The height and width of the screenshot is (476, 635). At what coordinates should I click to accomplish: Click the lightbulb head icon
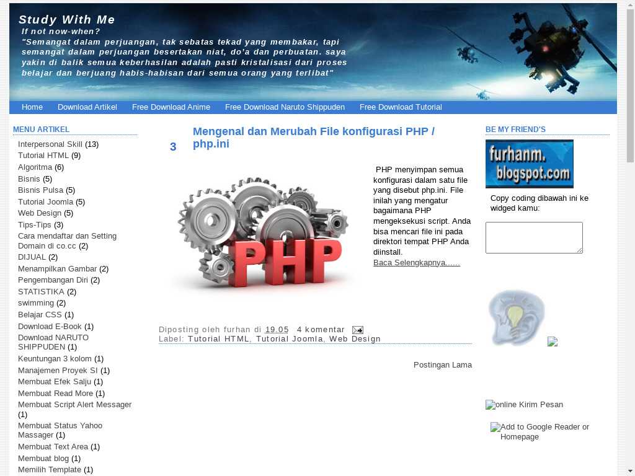[x=516, y=317]
